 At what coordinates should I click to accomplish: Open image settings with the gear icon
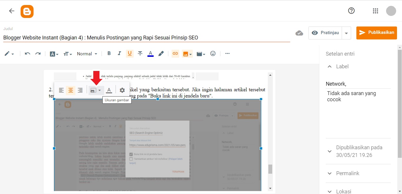click(122, 90)
